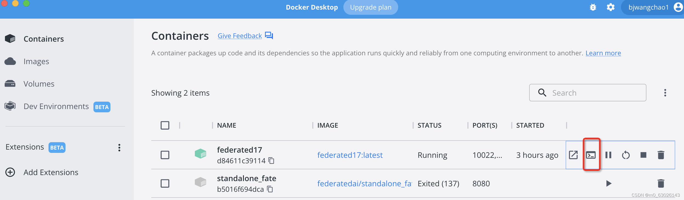684x200 pixels.
Task: Open the Volumes section
Action: pos(39,84)
